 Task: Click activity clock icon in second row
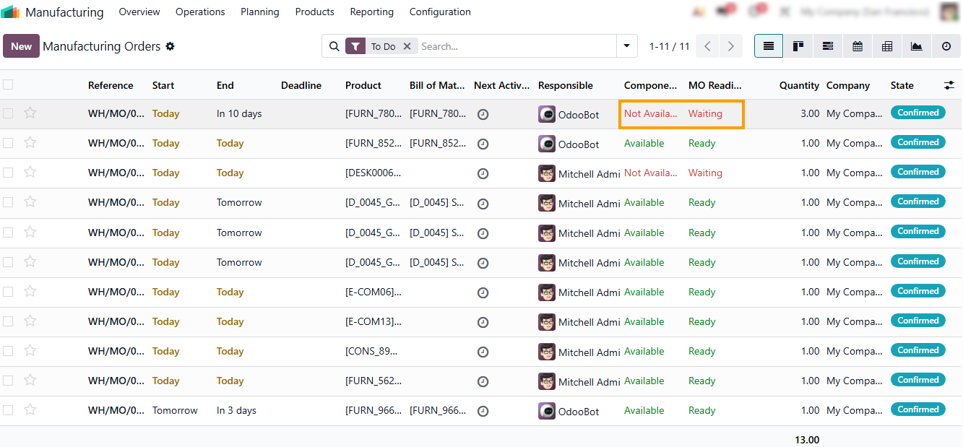tap(483, 144)
